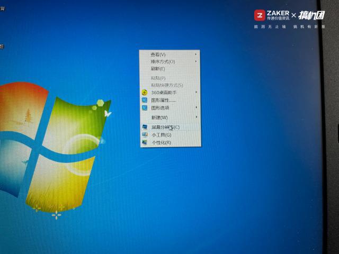The image size is (339, 254).
Task: Expand the submenu arrow for 查看
Action: pyautogui.click(x=196, y=54)
